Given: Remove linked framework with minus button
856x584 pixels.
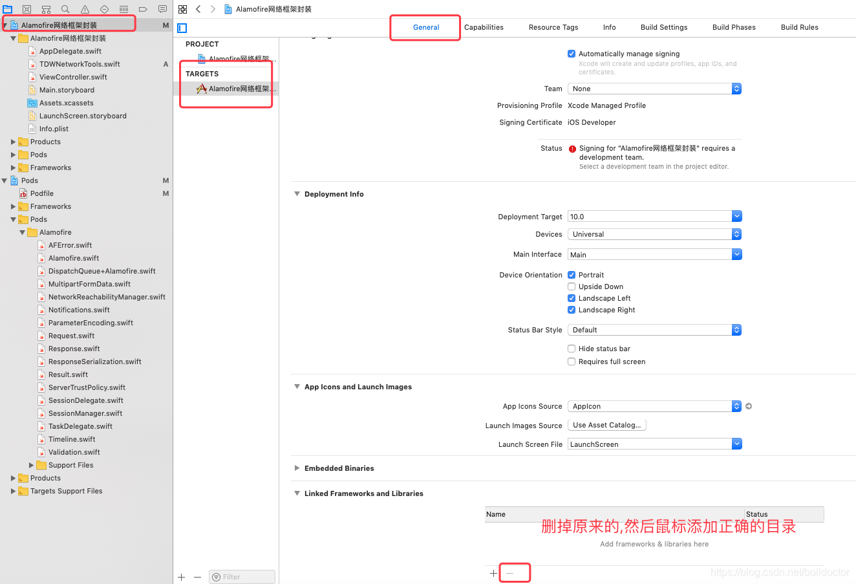Looking at the screenshot, I should click(x=509, y=573).
